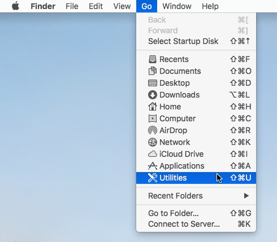Click the Utilities wrench and screwdriver icon

point(153,178)
